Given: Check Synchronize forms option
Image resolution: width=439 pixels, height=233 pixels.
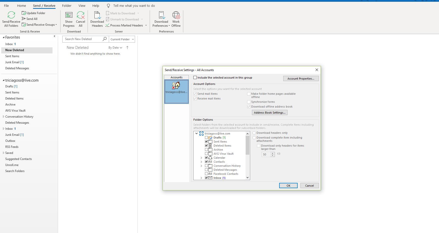Looking at the screenshot, I should 249,102.
